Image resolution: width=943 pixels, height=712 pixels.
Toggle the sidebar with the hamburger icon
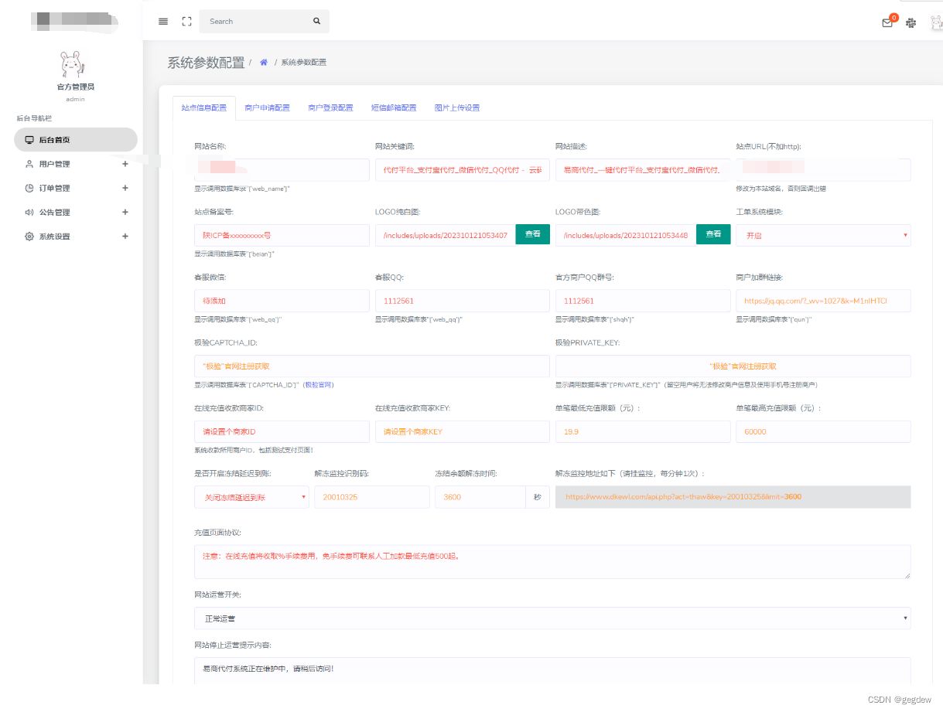162,21
